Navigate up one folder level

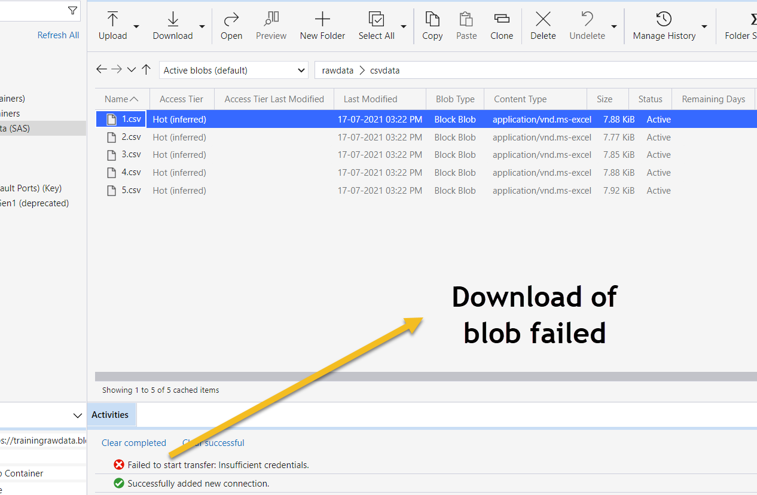pyautogui.click(x=146, y=70)
